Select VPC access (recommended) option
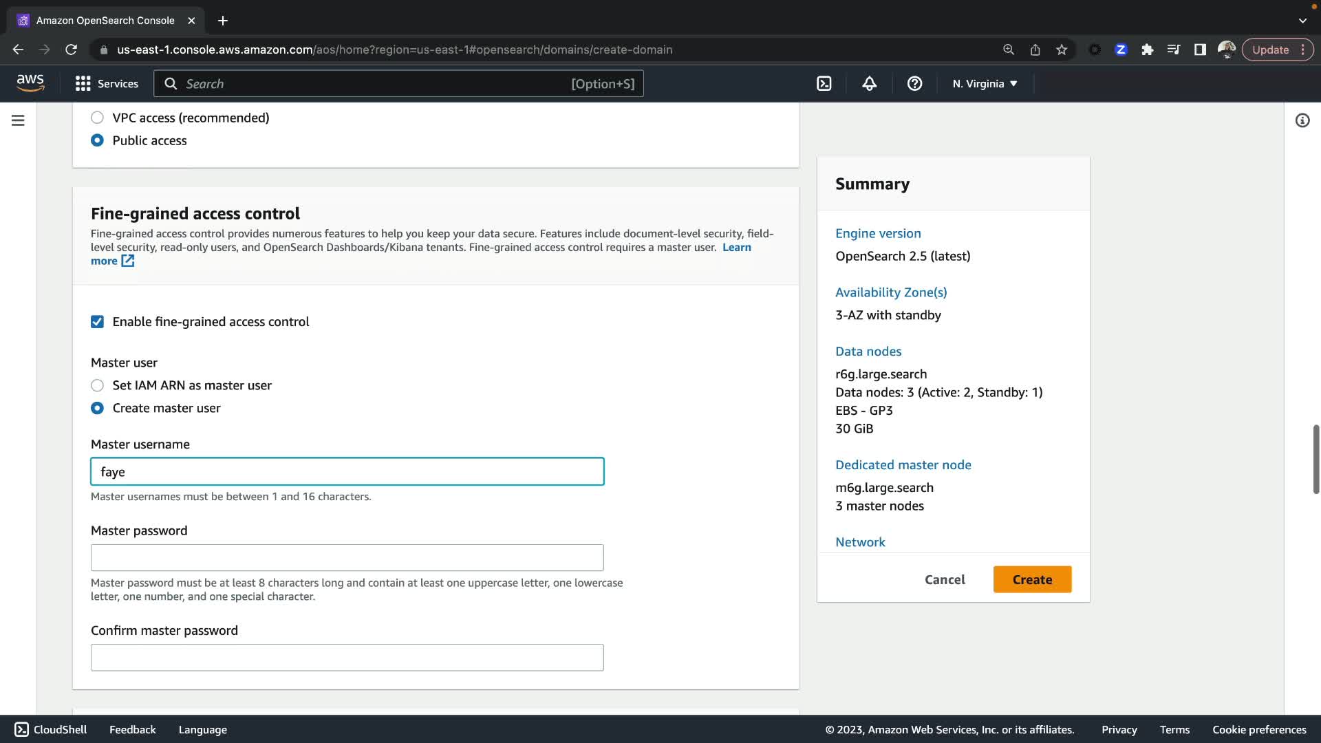 [97, 118]
